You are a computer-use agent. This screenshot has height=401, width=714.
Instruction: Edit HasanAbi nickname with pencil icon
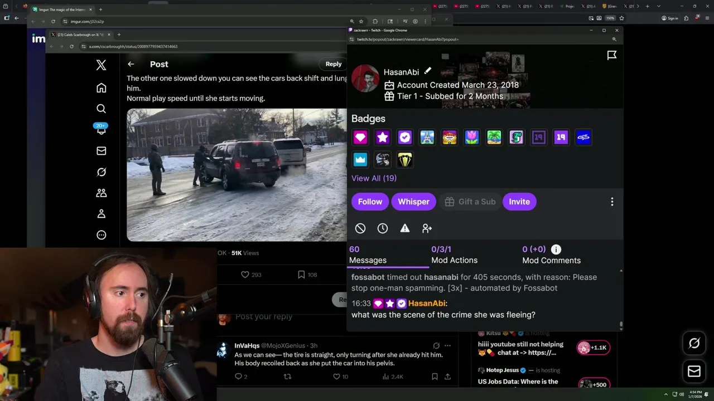pyautogui.click(x=427, y=71)
